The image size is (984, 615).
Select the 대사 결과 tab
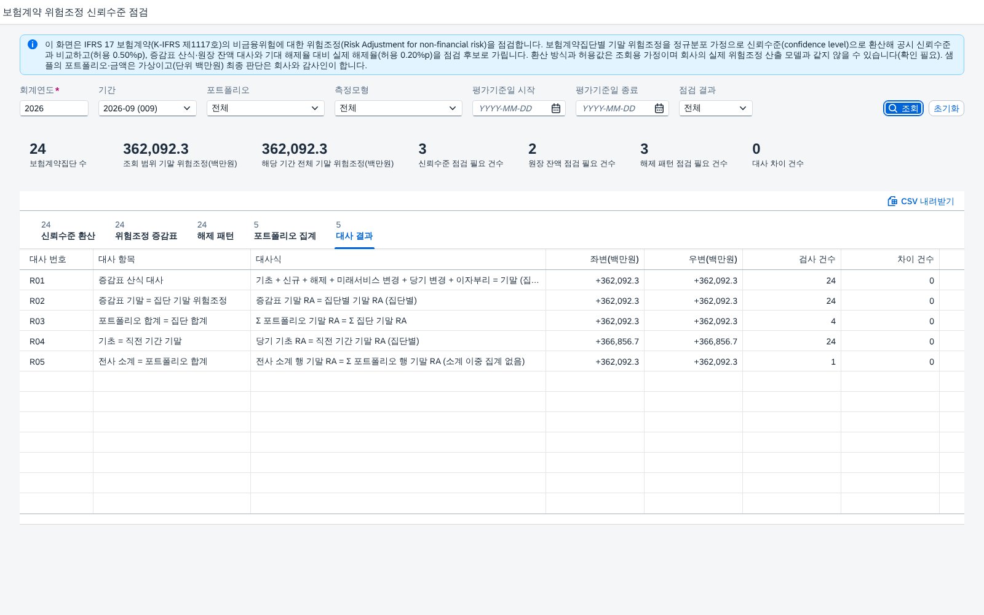(x=354, y=231)
